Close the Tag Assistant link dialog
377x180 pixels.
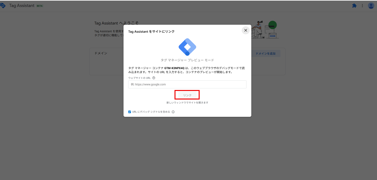tap(245, 30)
